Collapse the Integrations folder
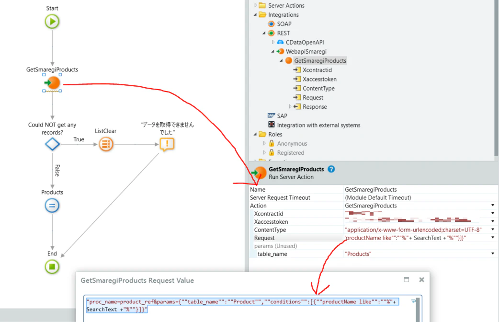This screenshot has width=499, height=322. (x=255, y=15)
